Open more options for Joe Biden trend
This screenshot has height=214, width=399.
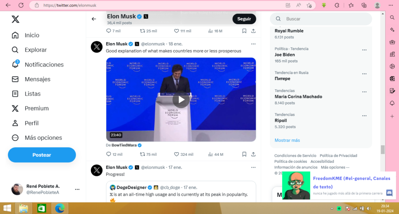point(364,50)
